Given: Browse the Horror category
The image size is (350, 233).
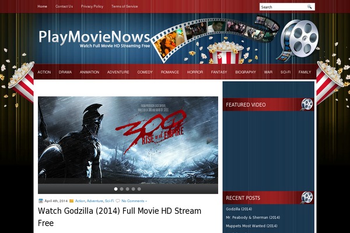Looking at the screenshot, I should point(195,72).
